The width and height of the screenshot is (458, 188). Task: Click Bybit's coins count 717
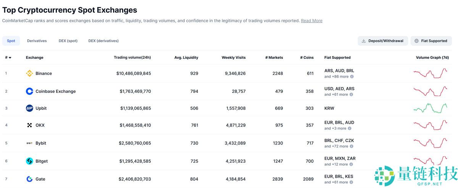pos(310,143)
